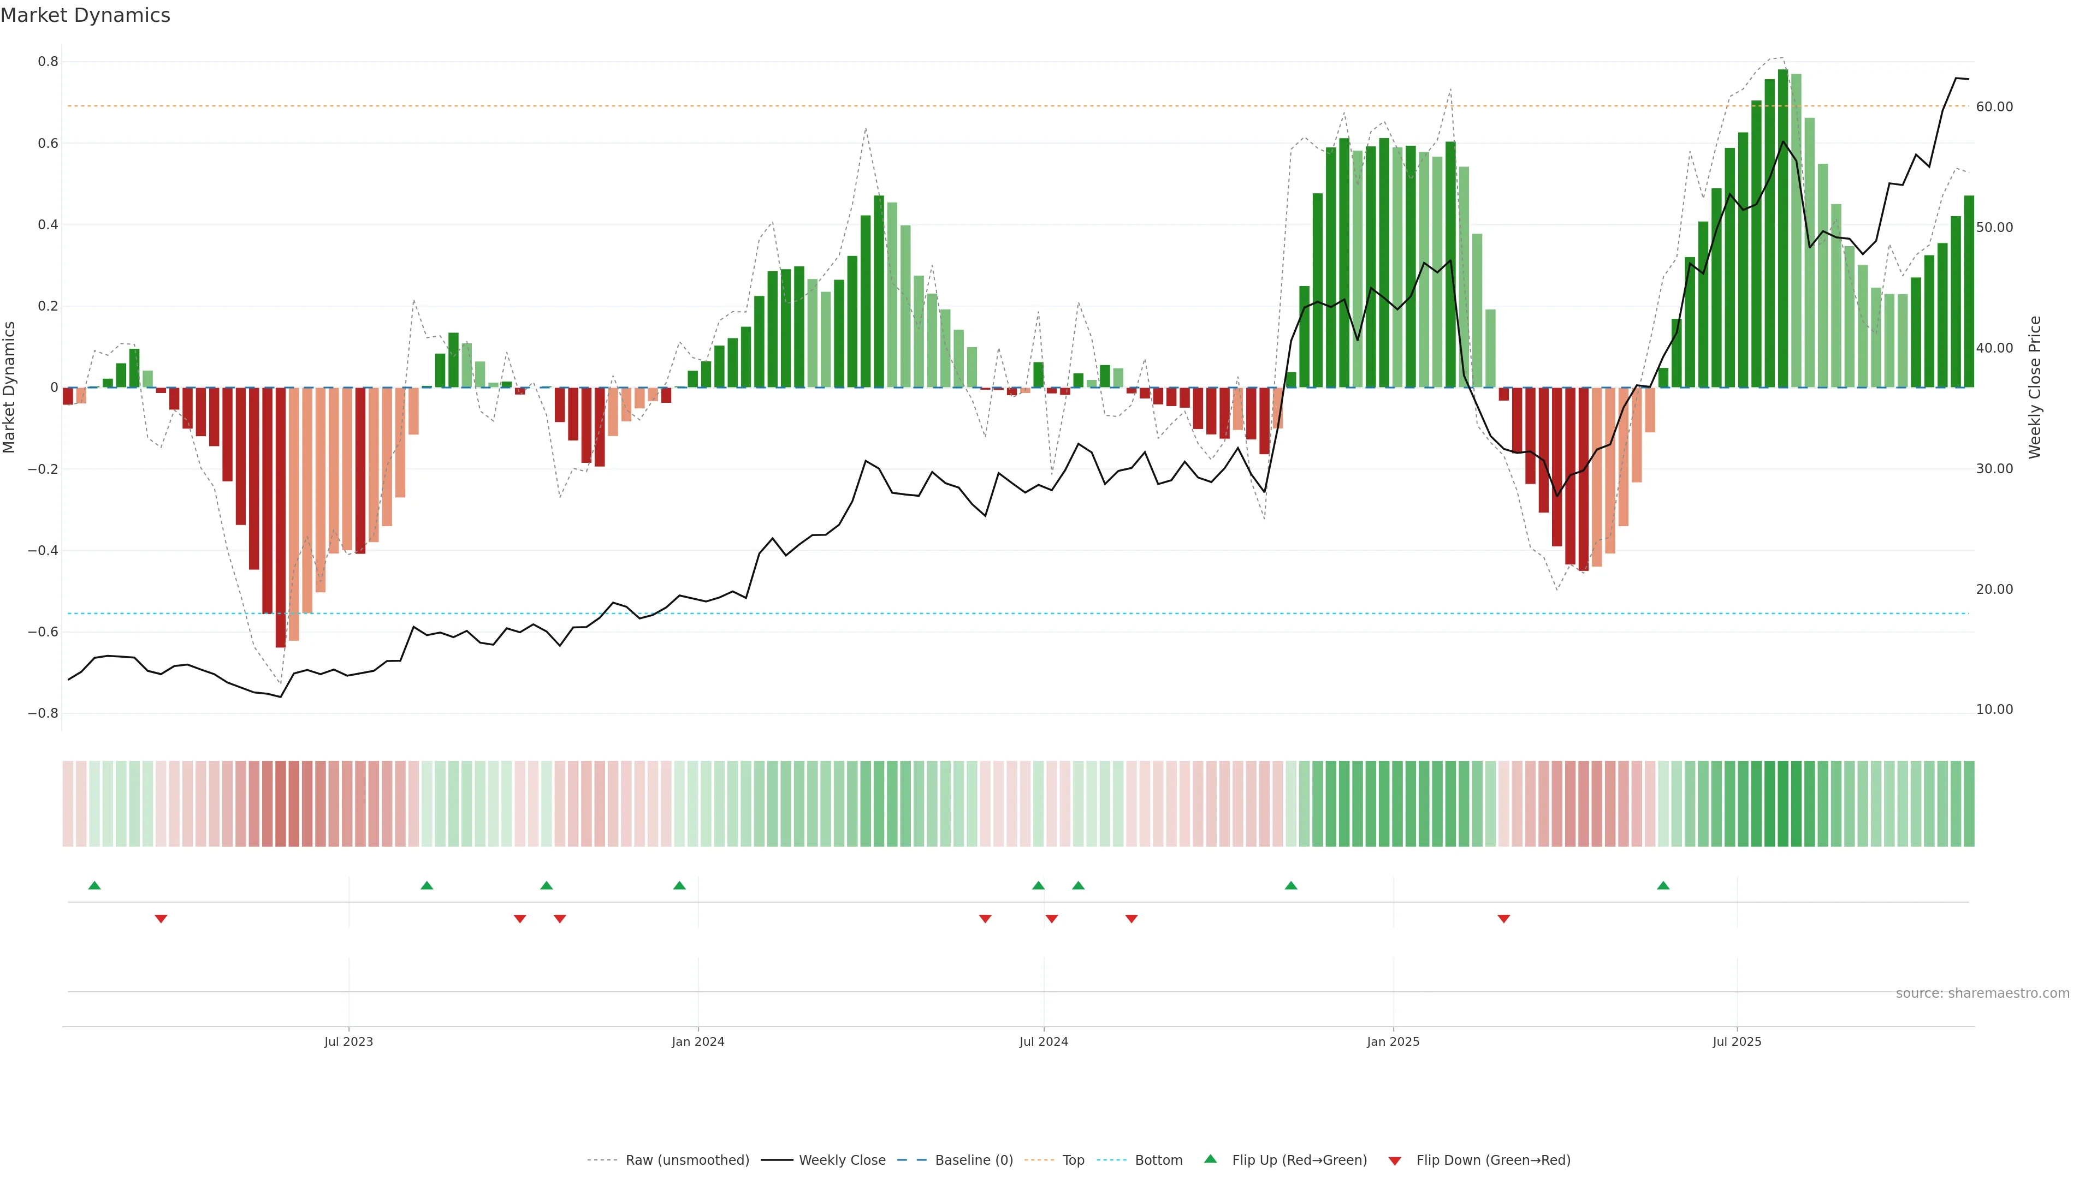Click the Bottom legend label
This screenshot has height=1179, width=2097.
1158,1159
